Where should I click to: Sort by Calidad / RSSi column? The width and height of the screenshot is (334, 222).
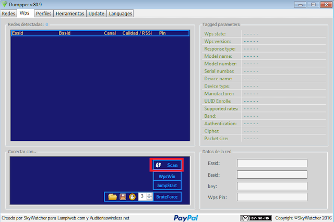click(x=137, y=33)
